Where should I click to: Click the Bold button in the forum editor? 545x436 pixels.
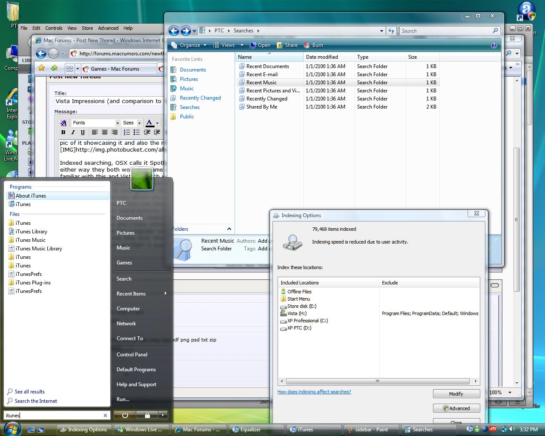pos(63,132)
